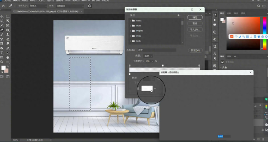The image size is (268, 142).
Task: Expand the Purples preset folder
Action: point(131,31)
